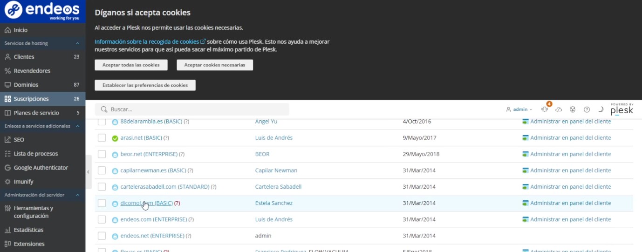Click status icon for arasi.net subscription
Image resolution: width=642 pixels, height=252 pixels.
click(115, 138)
